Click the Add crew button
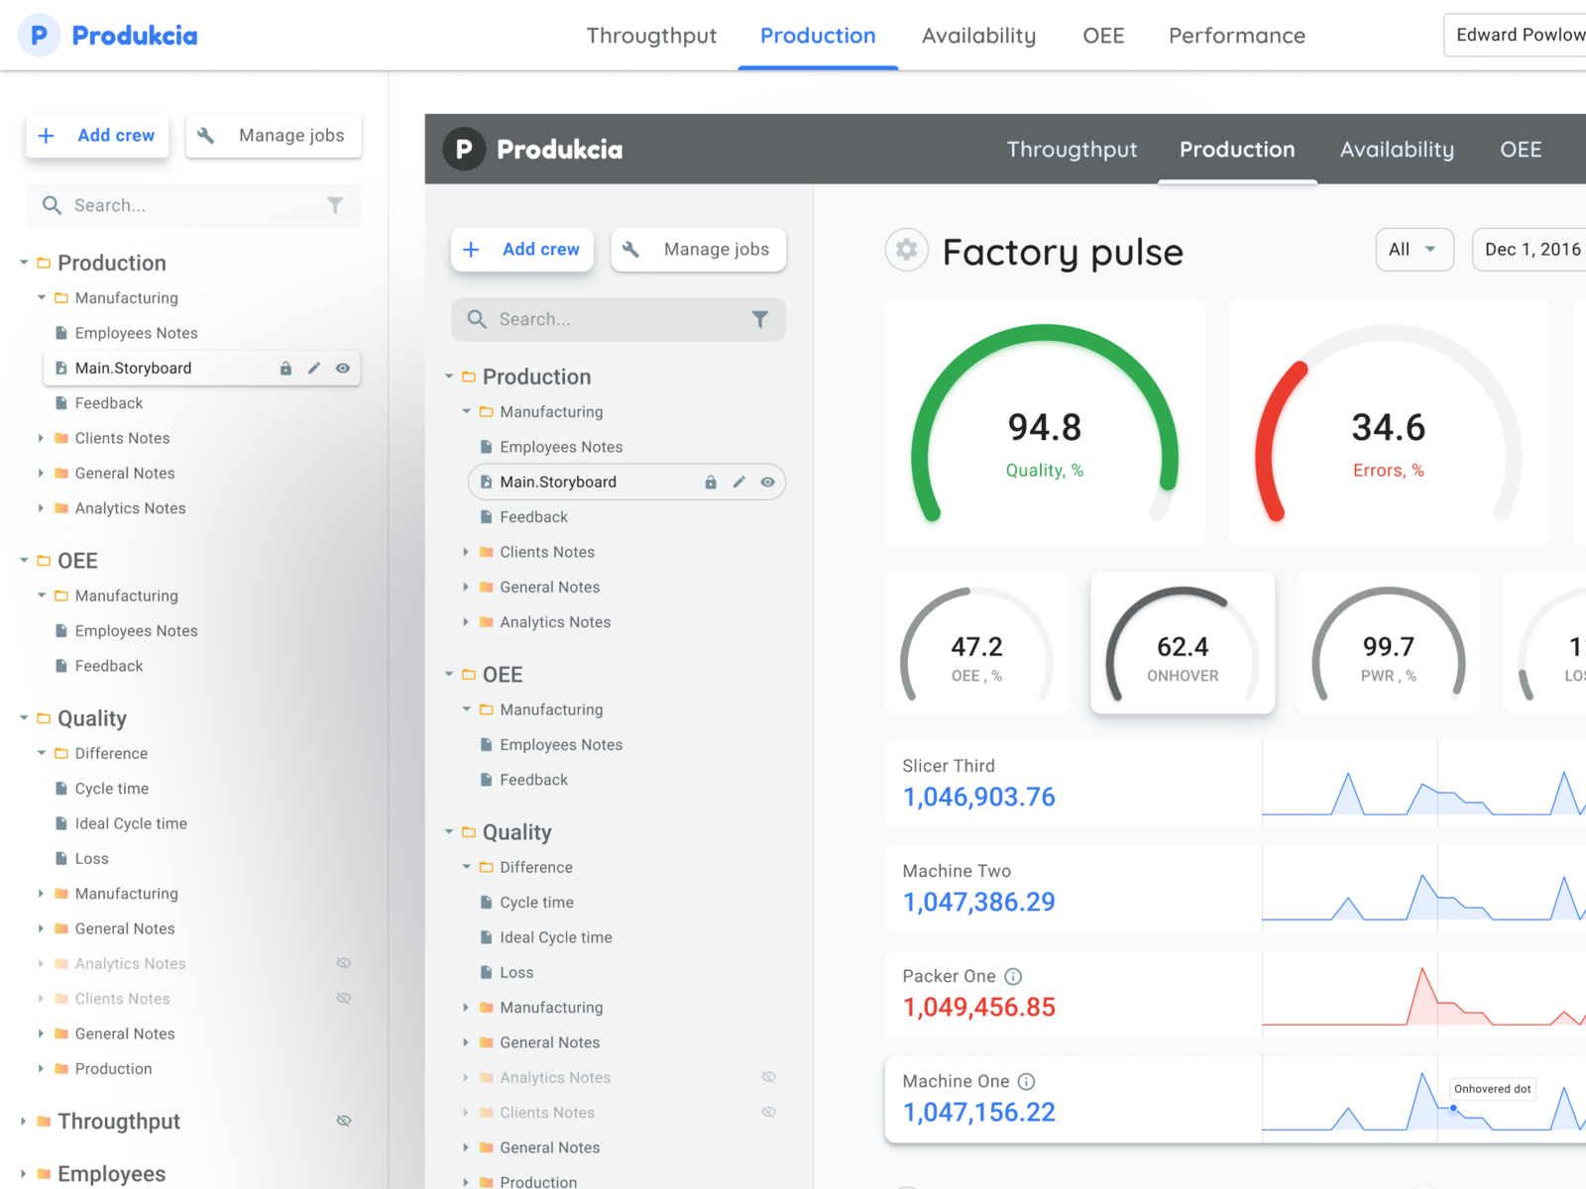1586x1189 pixels. pyautogui.click(x=97, y=136)
